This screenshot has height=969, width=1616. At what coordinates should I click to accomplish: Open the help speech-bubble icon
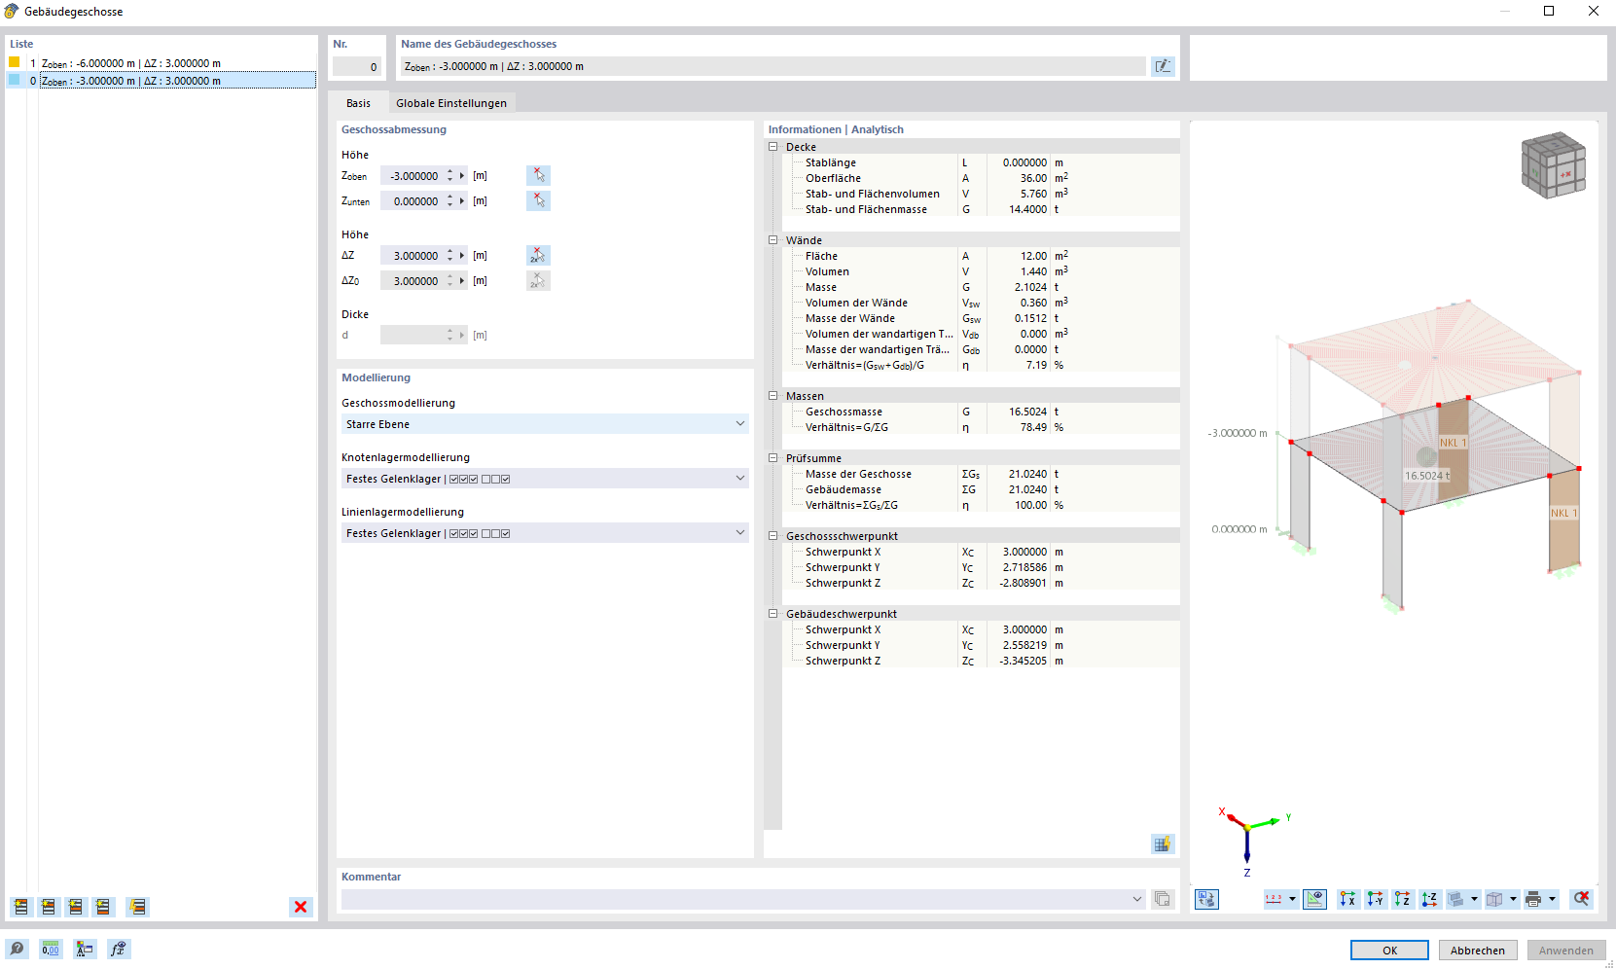(17, 949)
